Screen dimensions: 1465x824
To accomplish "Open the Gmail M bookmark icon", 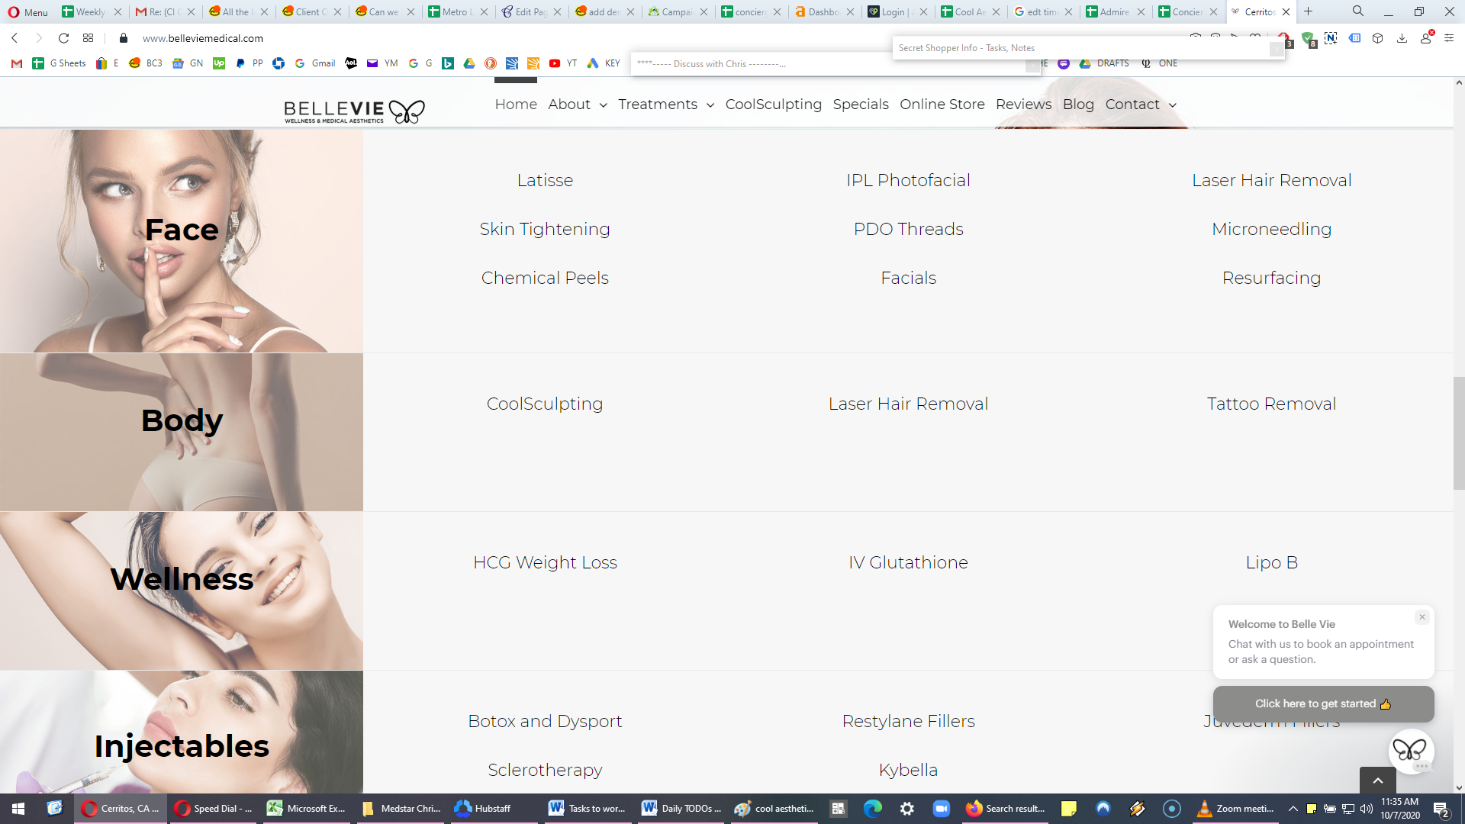I will pyautogui.click(x=17, y=63).
